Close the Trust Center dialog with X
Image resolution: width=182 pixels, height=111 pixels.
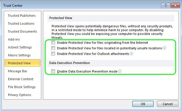[x=175, y=6]
